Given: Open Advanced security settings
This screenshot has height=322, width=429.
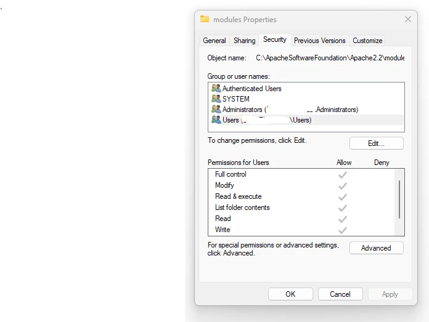Looking at the screenshot, I should 376,248.
